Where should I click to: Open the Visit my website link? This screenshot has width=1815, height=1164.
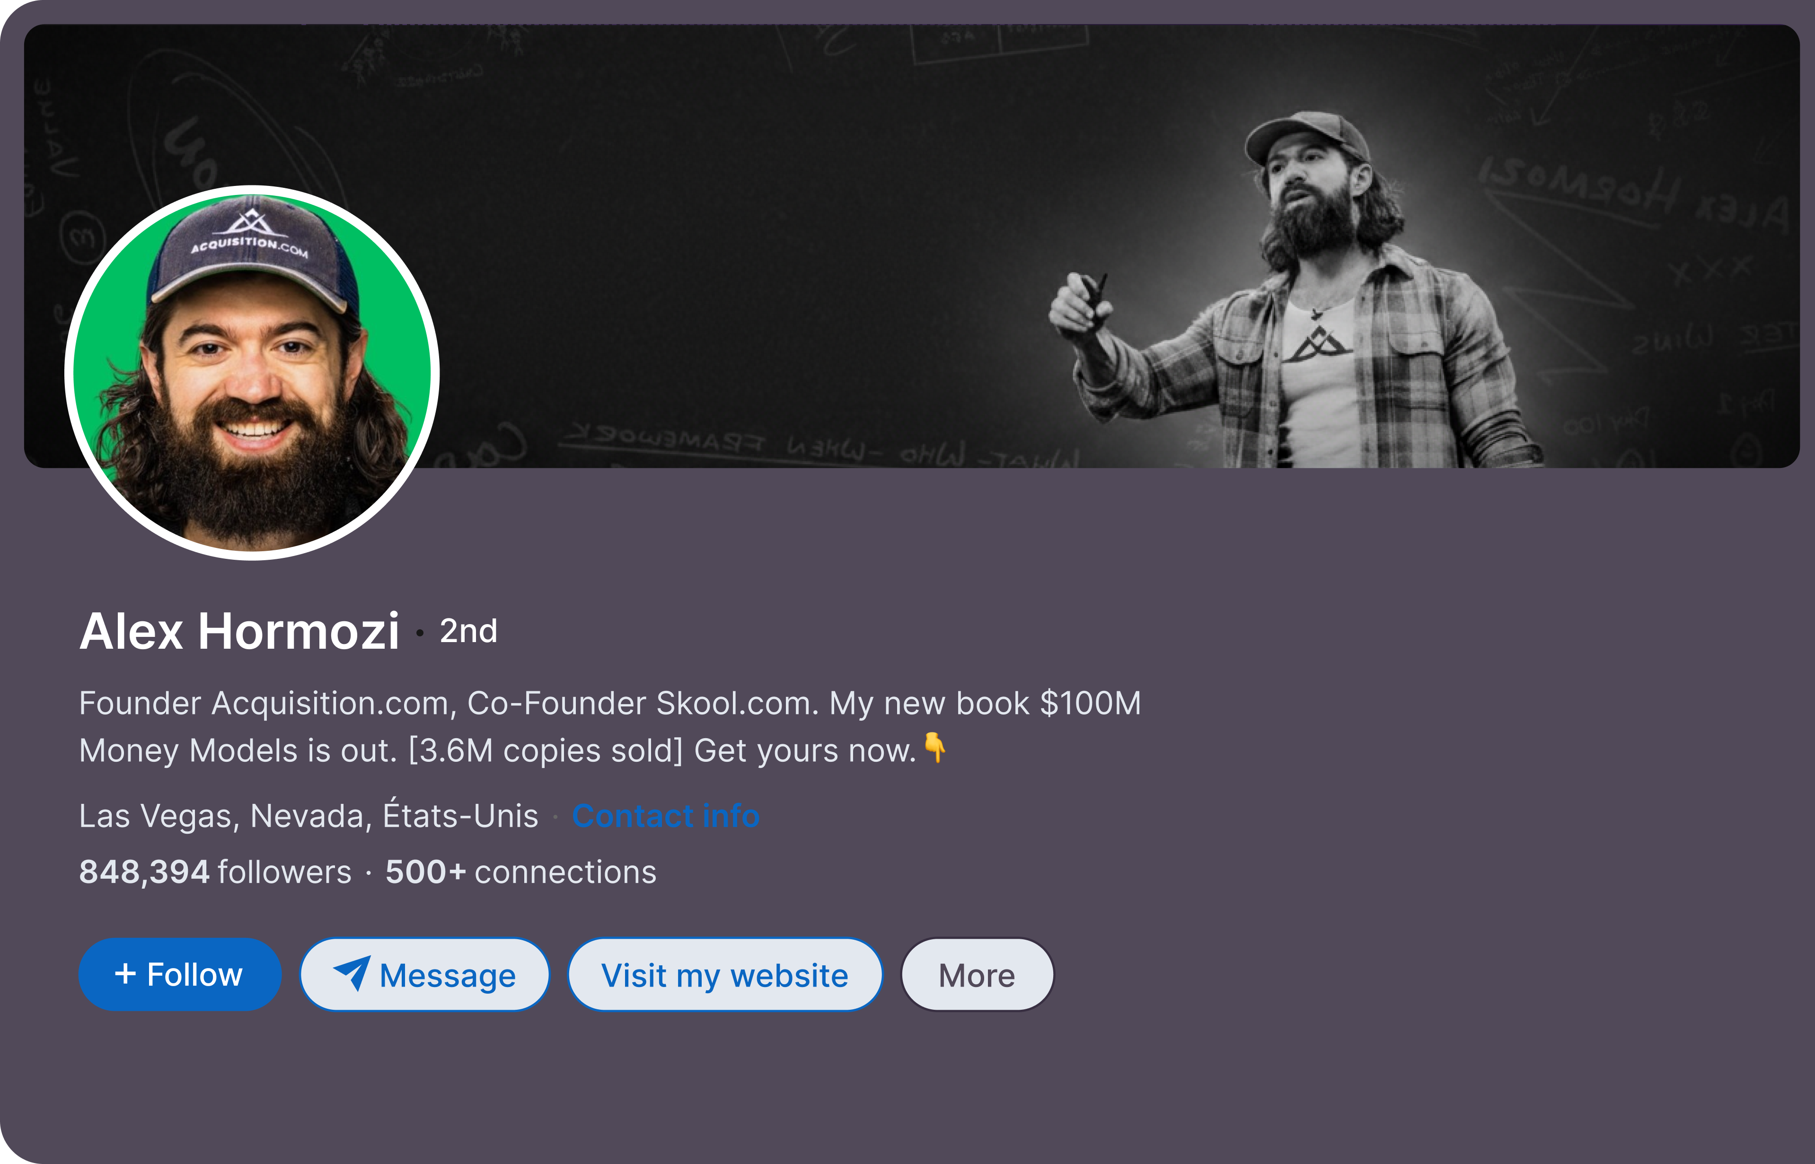(x=724, y=974)
